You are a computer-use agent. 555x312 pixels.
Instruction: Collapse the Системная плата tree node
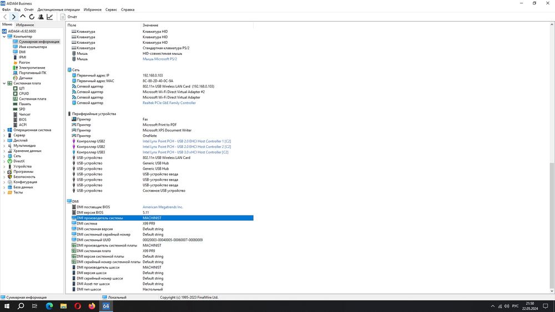[4, 83]
